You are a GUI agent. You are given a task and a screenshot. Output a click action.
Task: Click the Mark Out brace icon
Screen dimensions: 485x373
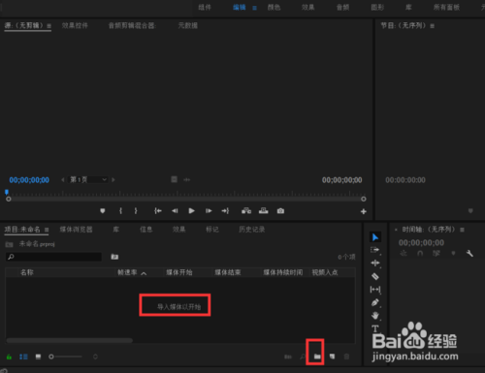[x=136, y=211]
